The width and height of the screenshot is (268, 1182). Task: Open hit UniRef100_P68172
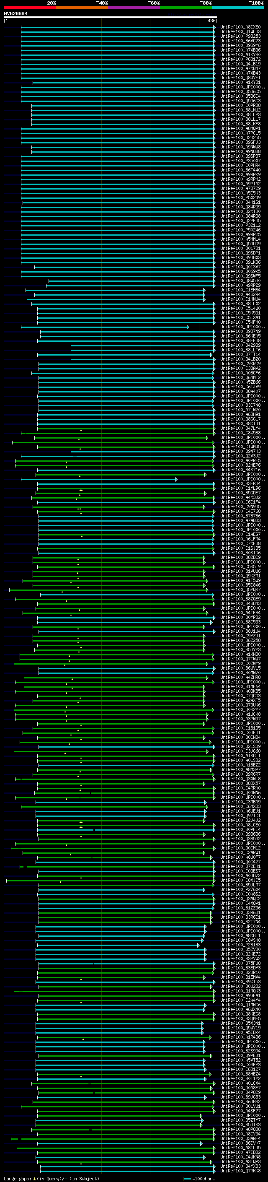click(240, 60)
